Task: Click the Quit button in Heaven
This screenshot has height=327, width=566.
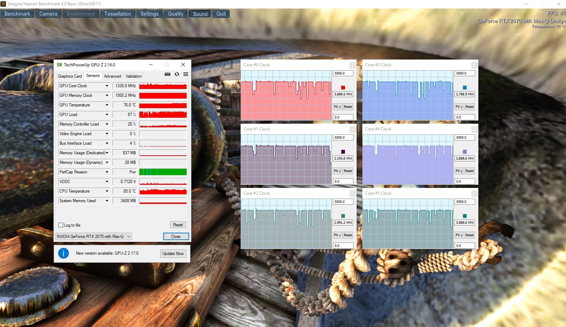Action: [221, 14]
